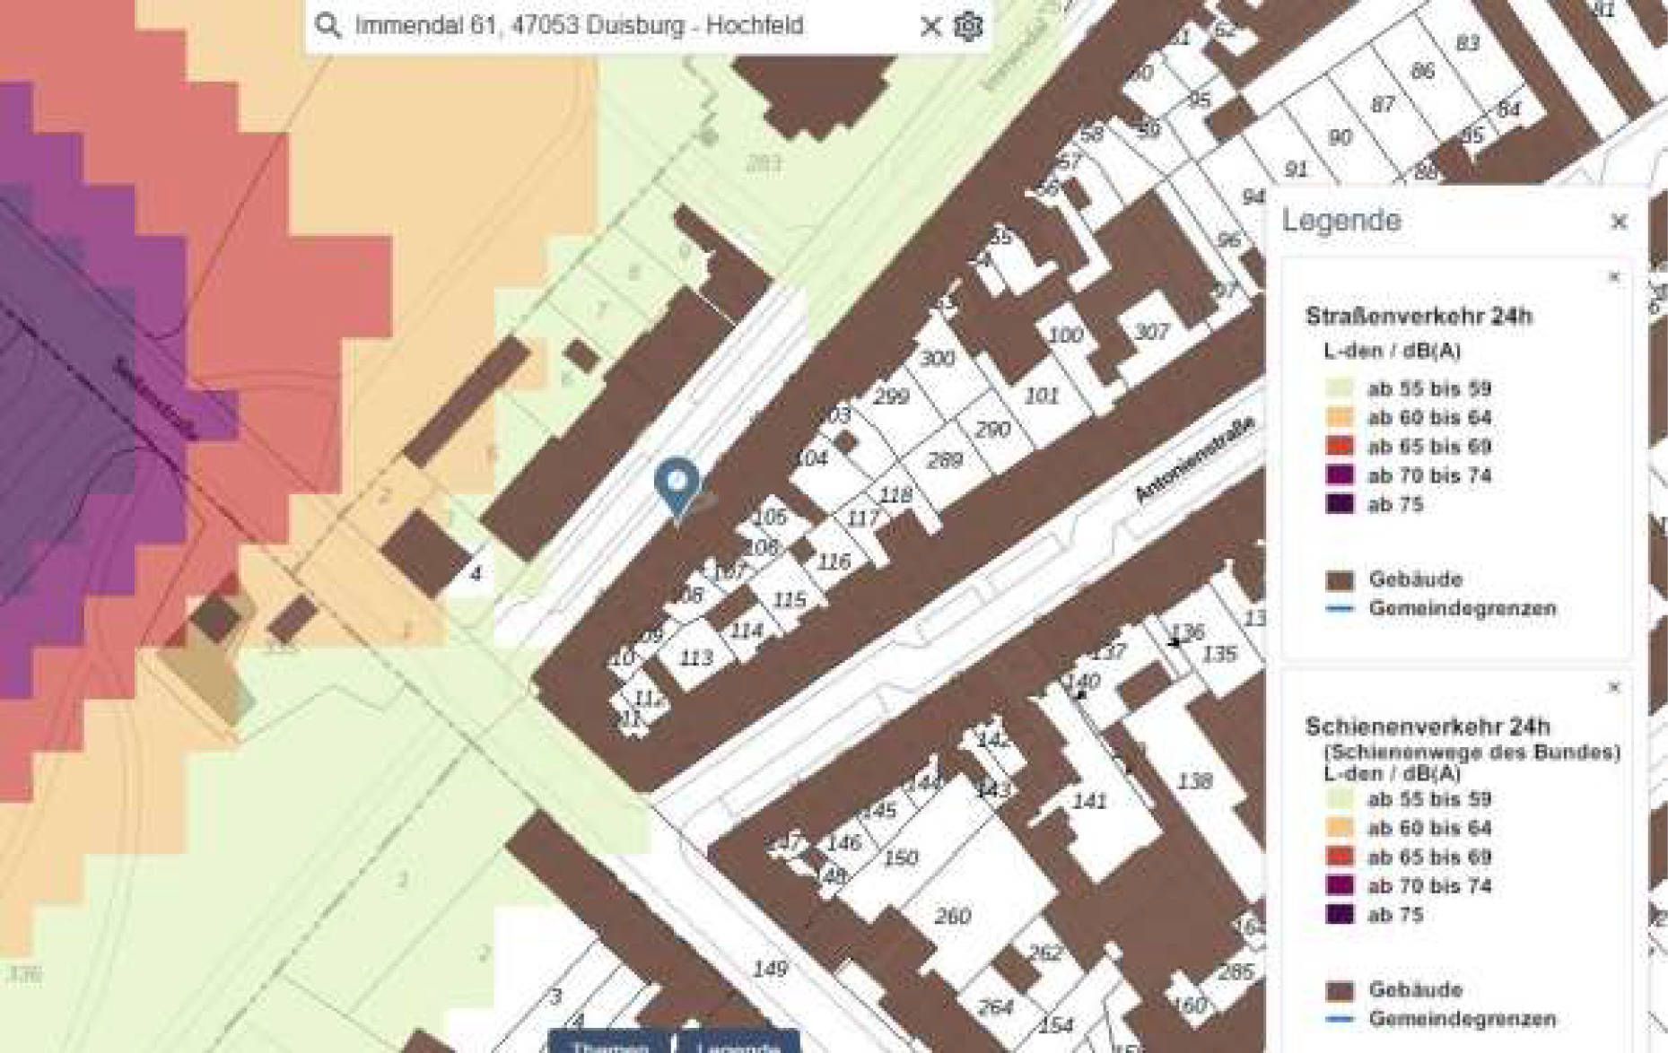The image size is (1668, 1053).
Task: Select parcel number 83 on the map
Action: click(x=1468, y=43)
